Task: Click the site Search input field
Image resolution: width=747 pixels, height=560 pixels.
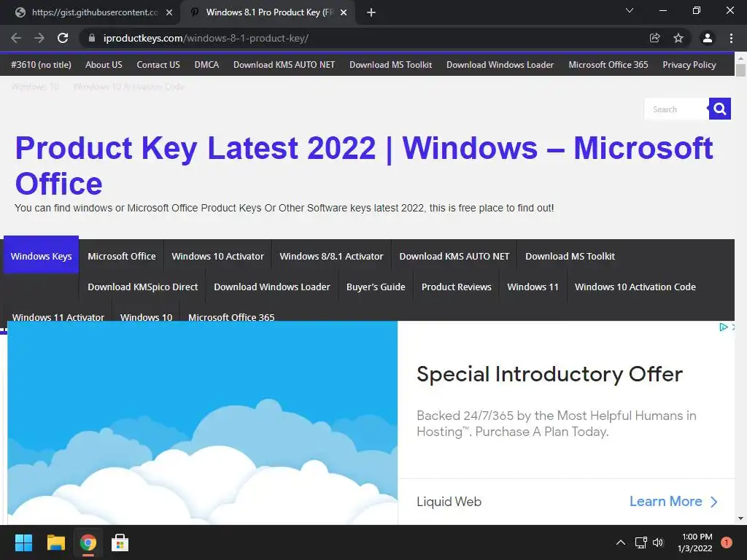Action: (676, 109)
